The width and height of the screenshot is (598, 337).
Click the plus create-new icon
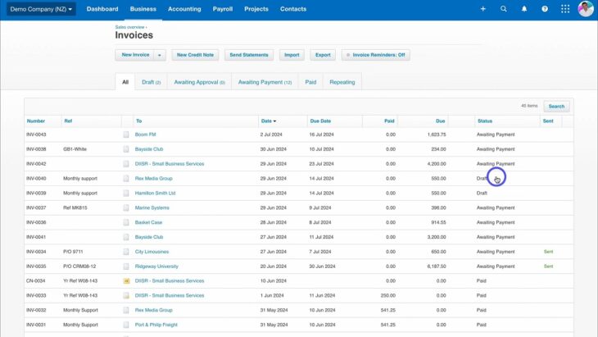pyautogui.click(x=482, y=9)
